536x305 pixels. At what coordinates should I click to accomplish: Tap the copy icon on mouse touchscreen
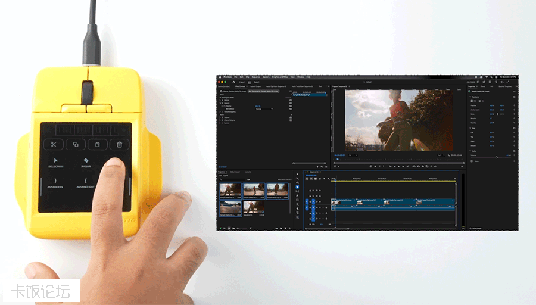coord(76,144)
